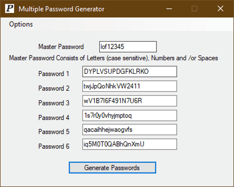The width and height of the screenshot is (234, 187).
Task: Select the Password 1 output field
Action: click(129, 72)
